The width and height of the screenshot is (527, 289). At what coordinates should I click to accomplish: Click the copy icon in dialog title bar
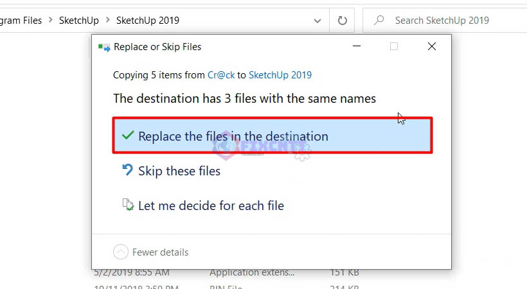(103, 47)
